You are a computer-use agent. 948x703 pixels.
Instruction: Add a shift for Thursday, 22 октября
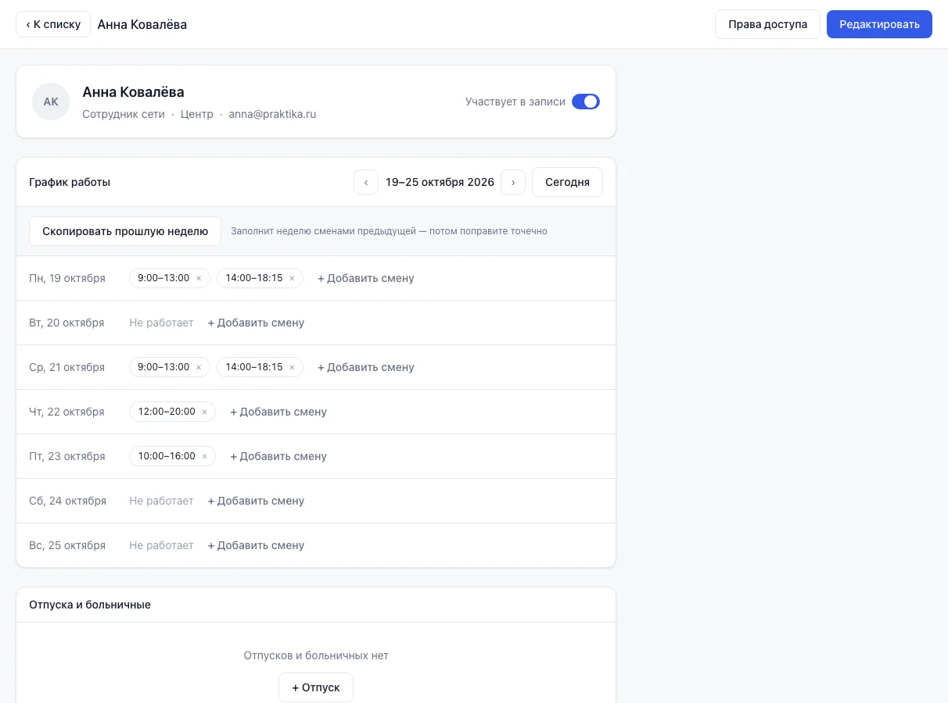(x=278, y=412)
